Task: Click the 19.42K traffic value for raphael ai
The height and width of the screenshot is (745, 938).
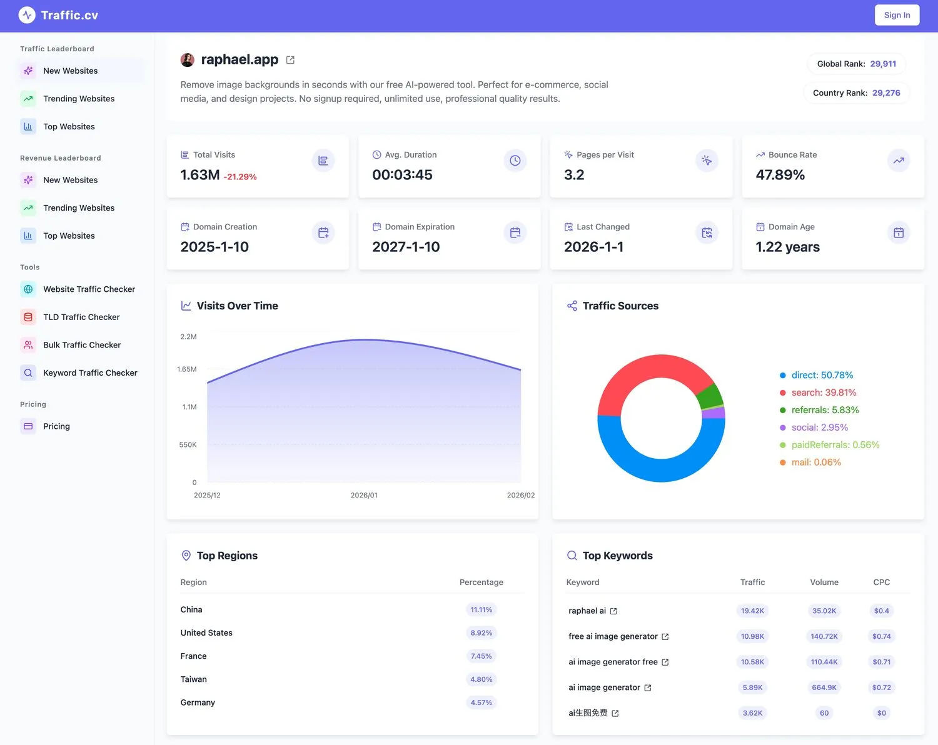Action: point(752,611)
